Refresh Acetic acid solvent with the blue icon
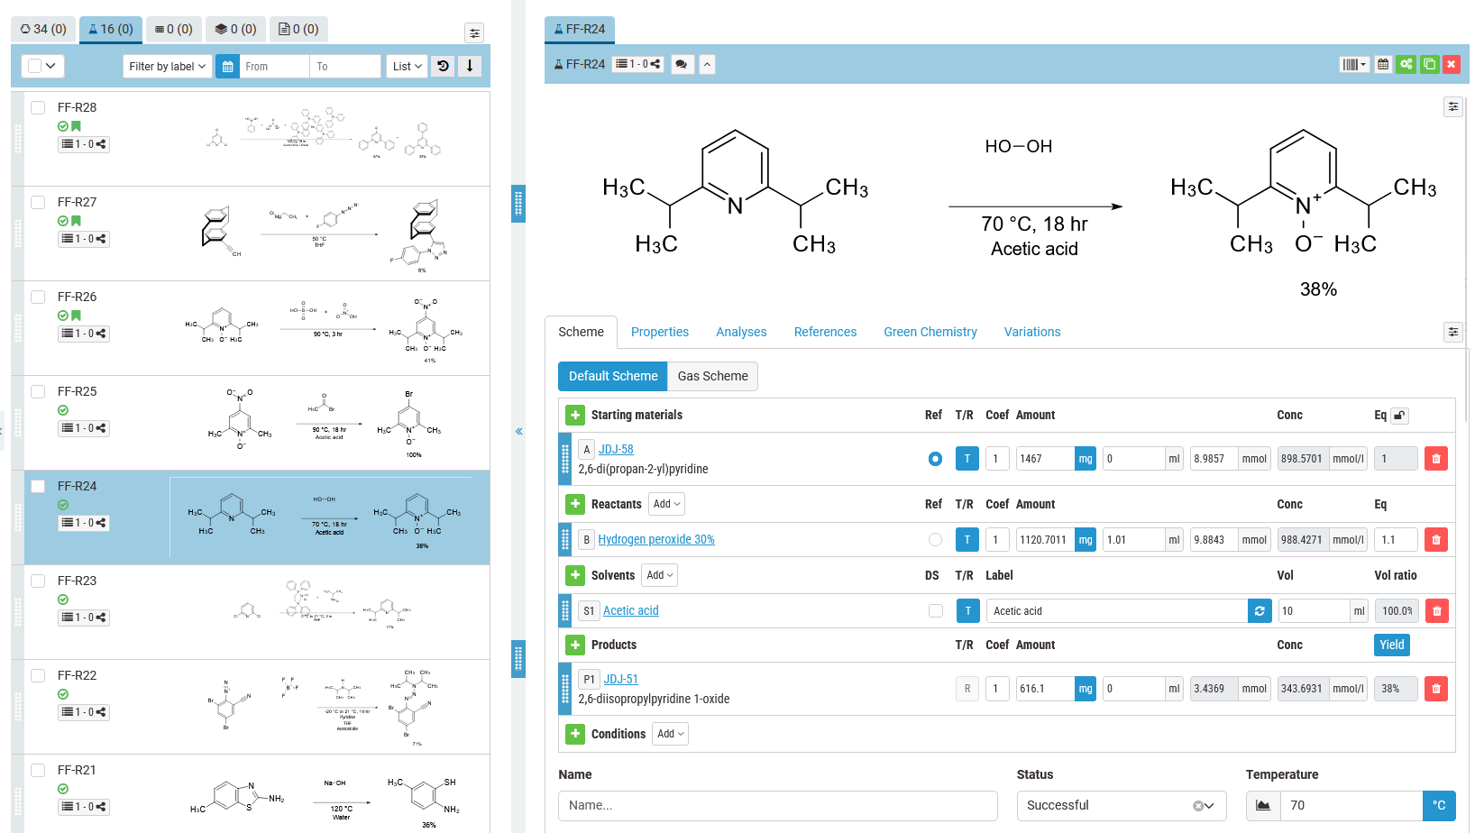Viewport: 1475px width, 833px height. tap(1260, 610)
